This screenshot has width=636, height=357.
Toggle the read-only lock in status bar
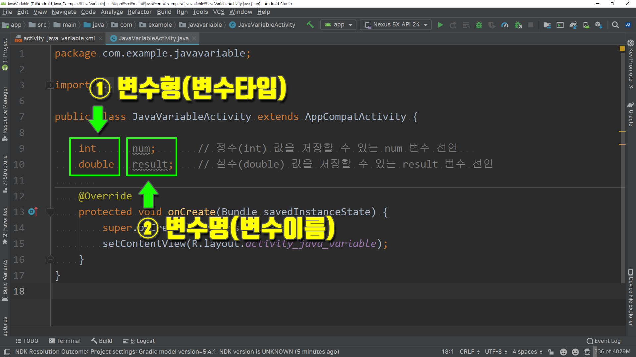point(551,352)
